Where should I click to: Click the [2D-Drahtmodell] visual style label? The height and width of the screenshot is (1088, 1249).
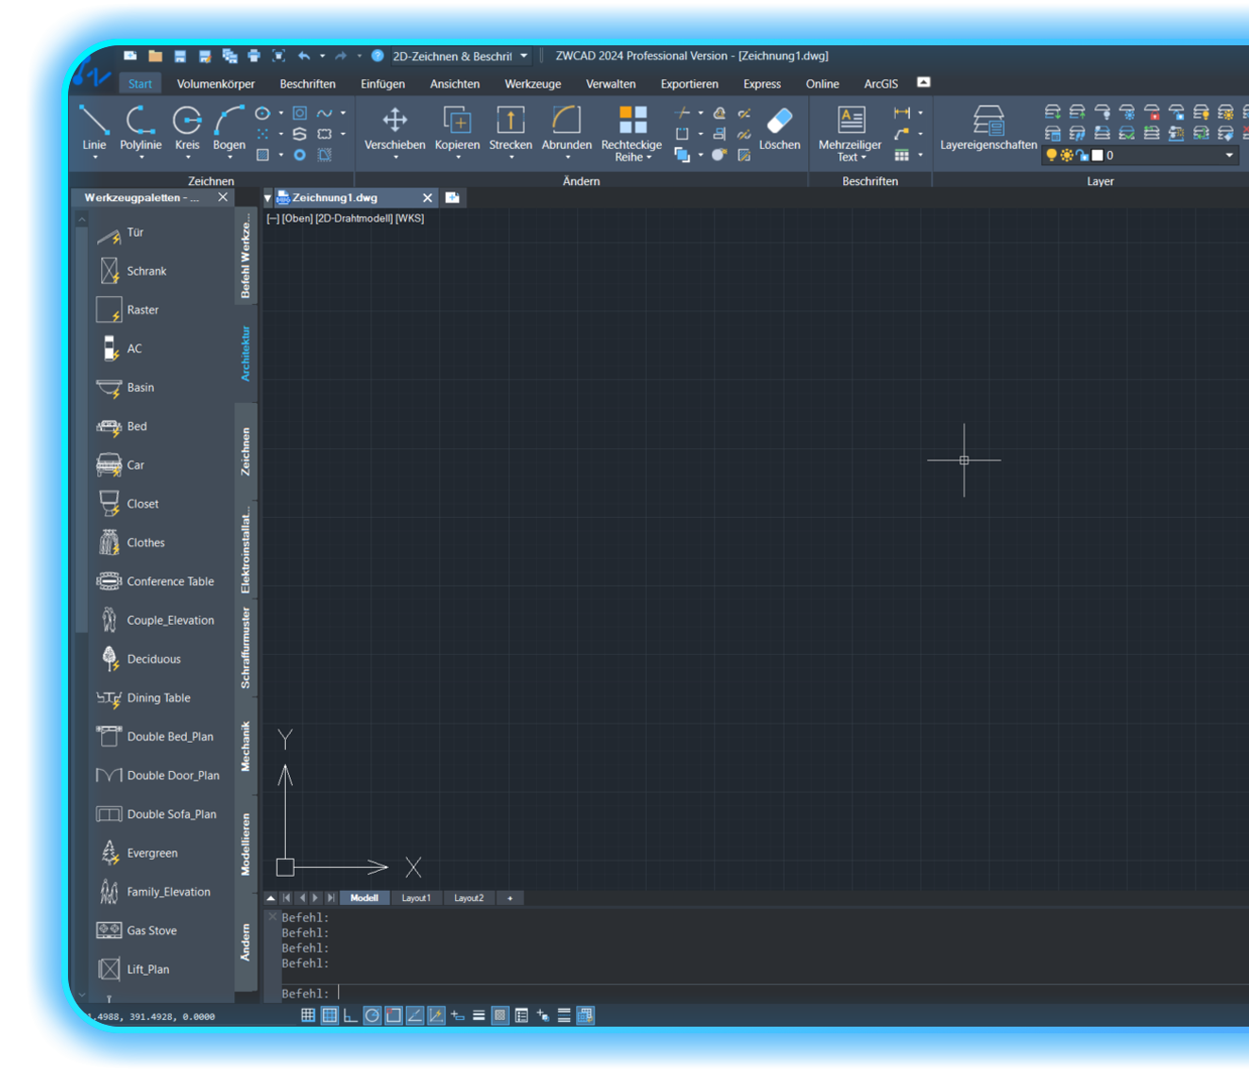click(354, 218)
